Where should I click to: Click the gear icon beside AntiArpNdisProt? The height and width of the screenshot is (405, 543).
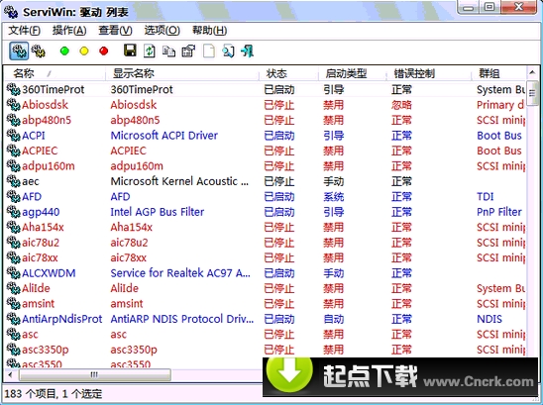13,319
